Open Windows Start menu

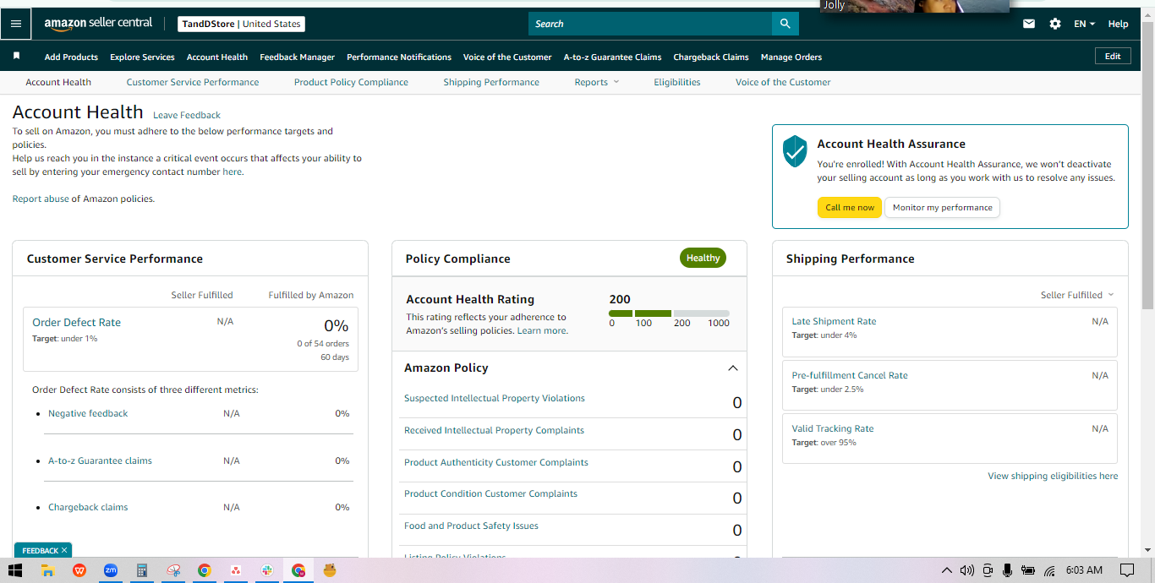(14, 570)
